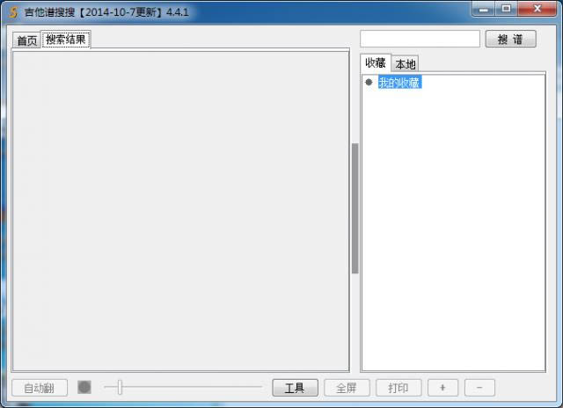The height and width of the screenshot is (408, 563).
Task: Click the vertical scrollbar between panels
Action: [355, 208]
